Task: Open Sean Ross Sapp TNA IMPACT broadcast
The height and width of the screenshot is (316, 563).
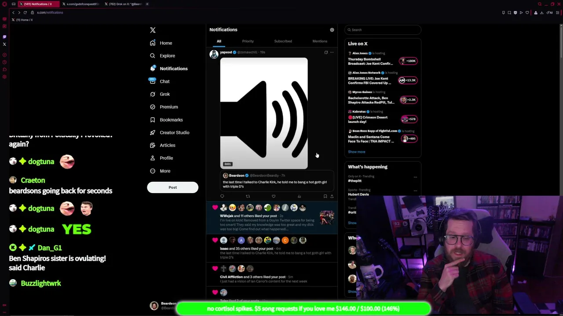Action: click(x=383, y=136)
